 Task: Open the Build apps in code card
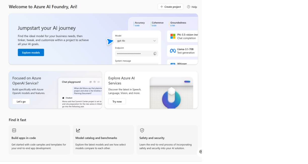(x=39, y=140)
